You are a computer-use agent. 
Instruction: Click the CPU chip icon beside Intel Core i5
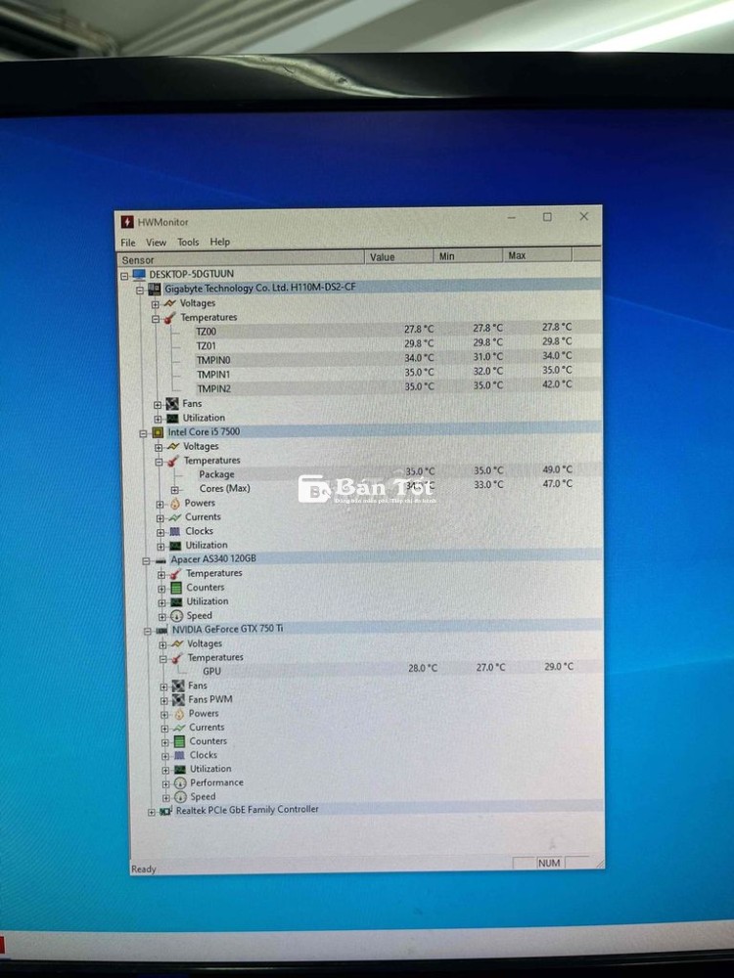click(x=158, y=432)
